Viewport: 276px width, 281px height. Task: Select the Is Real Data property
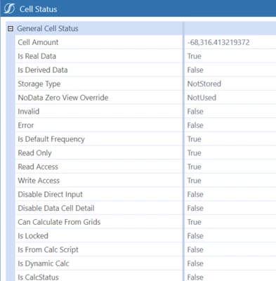(37, 56)
